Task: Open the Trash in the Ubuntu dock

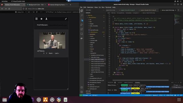Action: [x=65, y=100]
